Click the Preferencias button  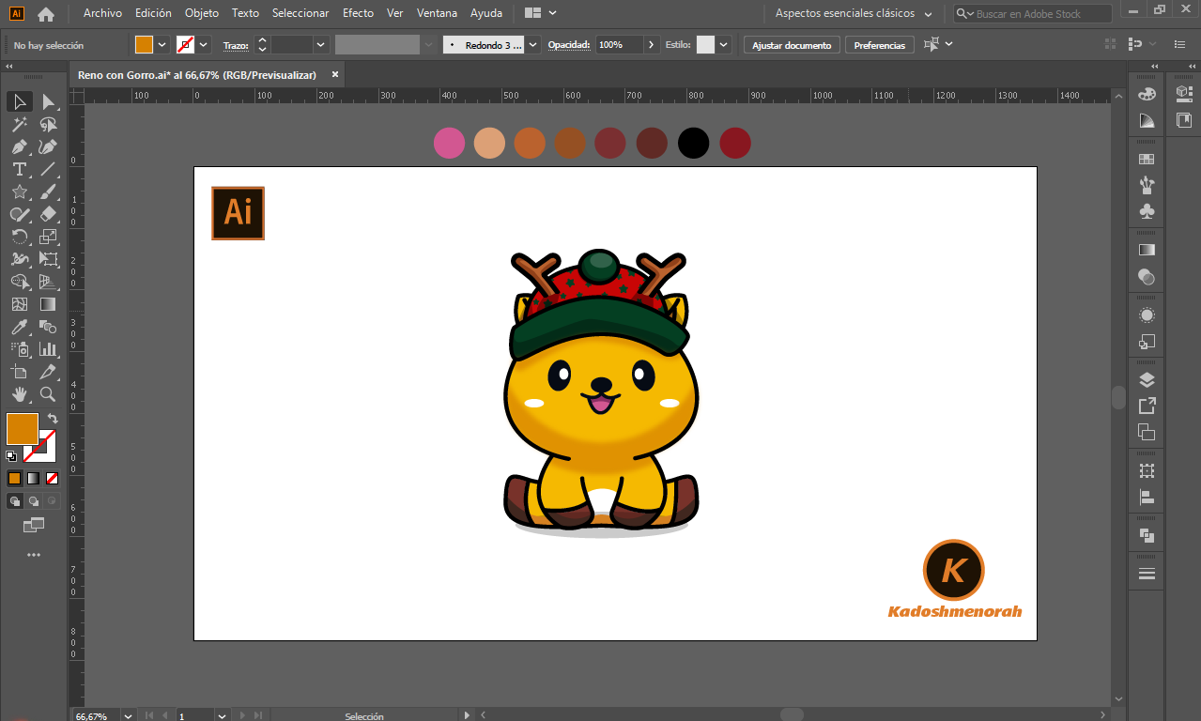[x=880, y=45]
